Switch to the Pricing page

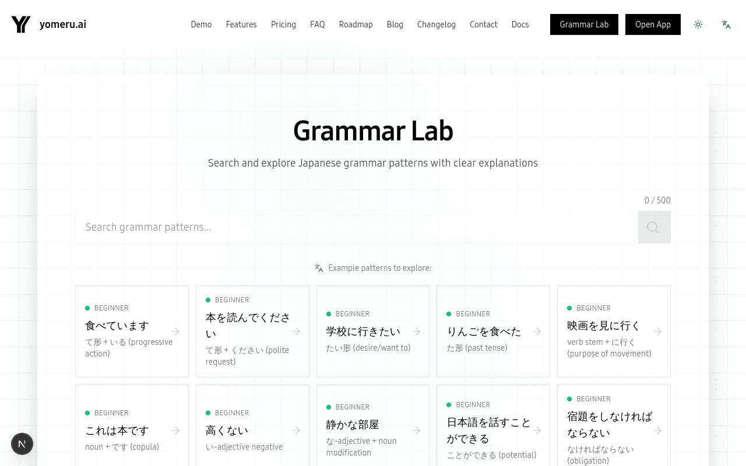click(283, 24)
